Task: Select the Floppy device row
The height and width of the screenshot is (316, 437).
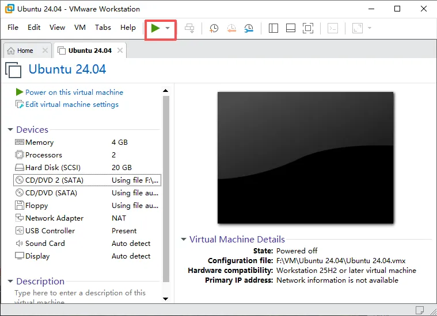Action: click(x=88, y=206)
